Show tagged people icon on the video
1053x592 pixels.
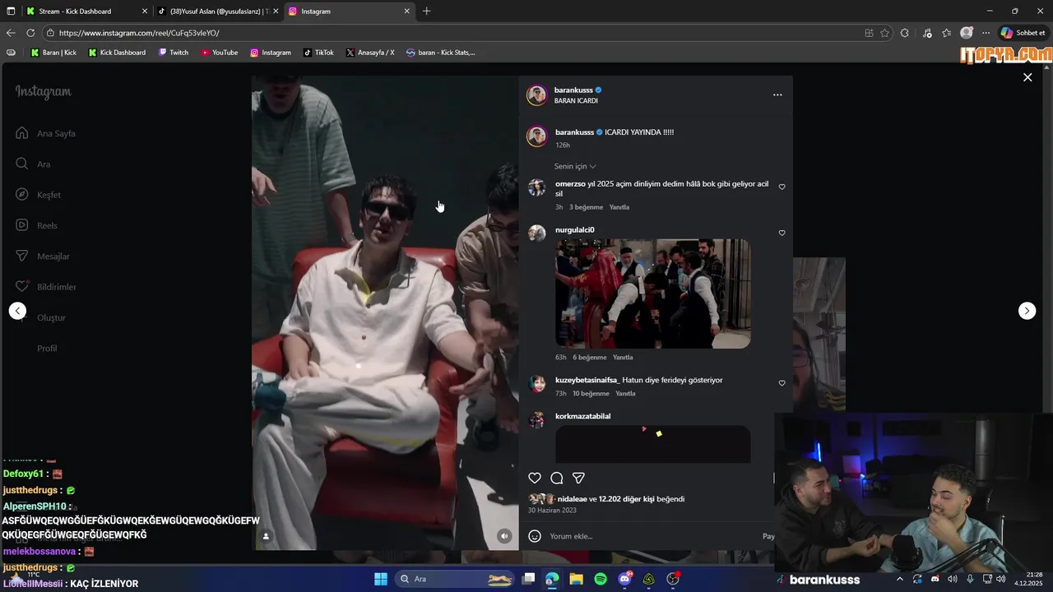266,536
